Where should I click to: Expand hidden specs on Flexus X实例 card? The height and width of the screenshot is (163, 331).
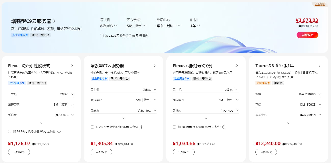coord(41,123)
